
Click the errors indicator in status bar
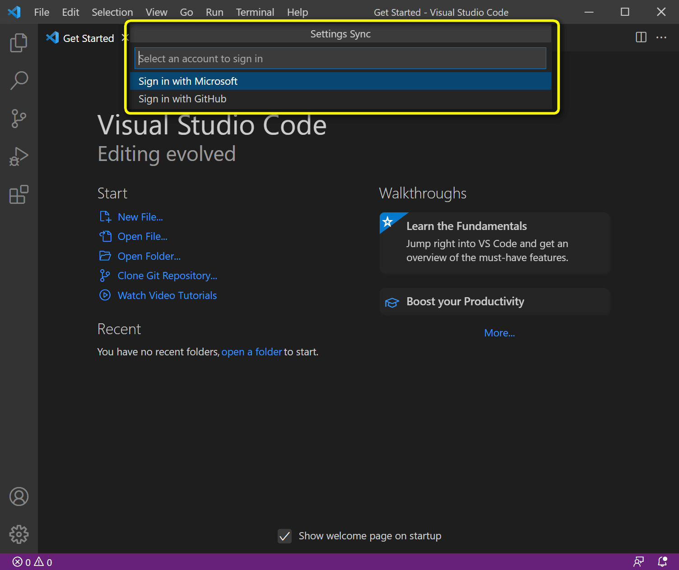(x=22, y=562)
